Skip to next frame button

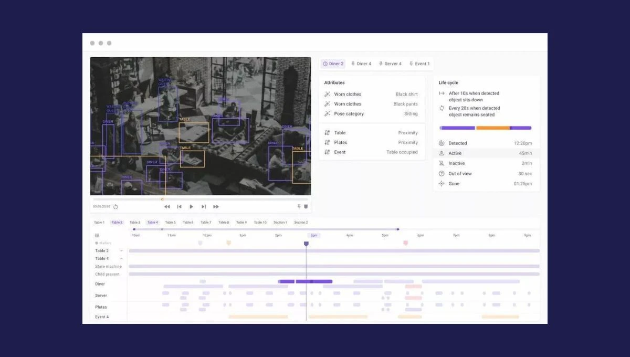coord(204,207)
